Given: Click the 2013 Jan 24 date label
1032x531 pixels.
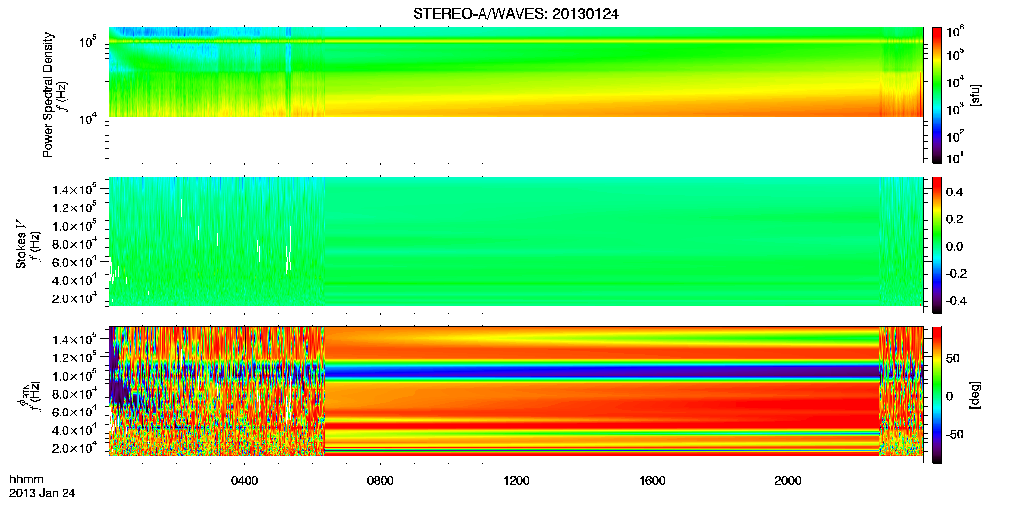Looking at the screenshot, I should (x=42, y=493).
